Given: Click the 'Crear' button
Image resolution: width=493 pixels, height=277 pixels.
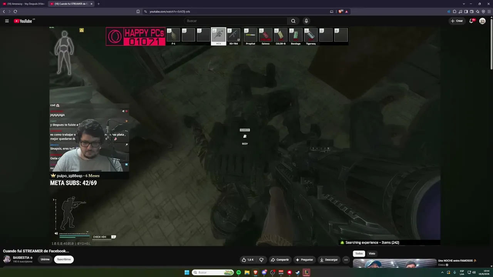Looking at the screenshot, I should 457,21.
